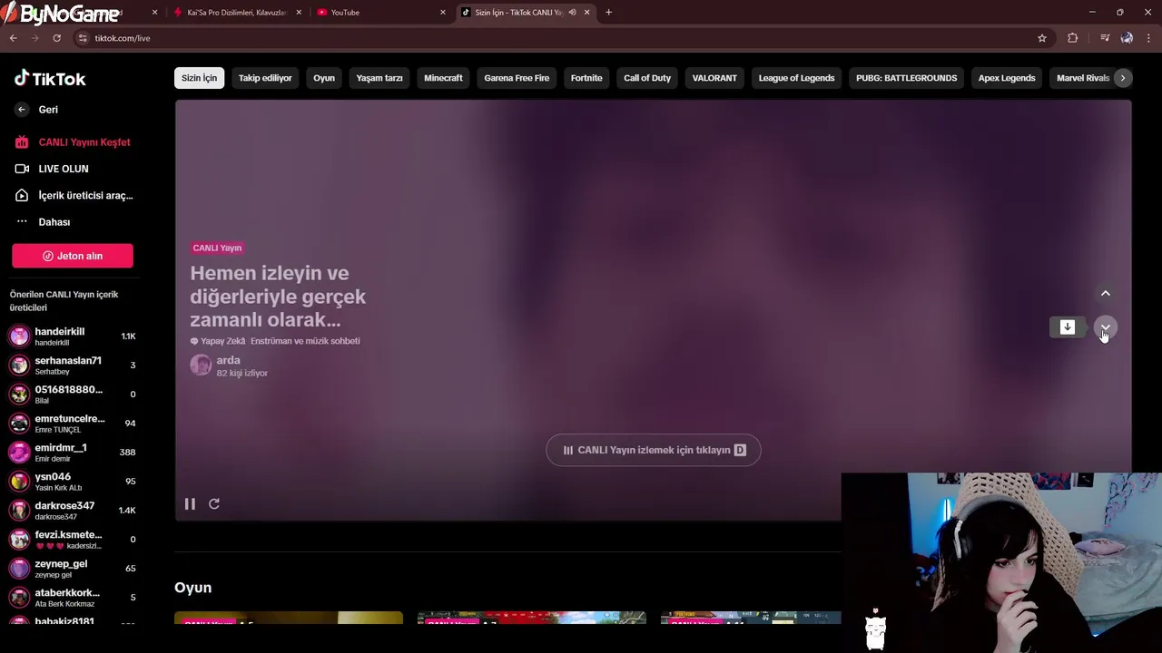
Task: Go to next live stream chevron down
Action: pos(1106,327)
